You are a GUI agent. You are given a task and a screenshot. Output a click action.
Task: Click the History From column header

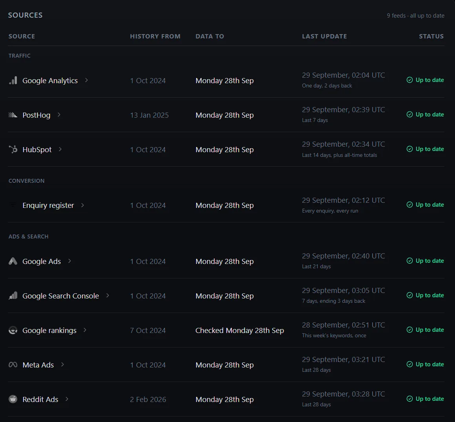coord(155,36)
